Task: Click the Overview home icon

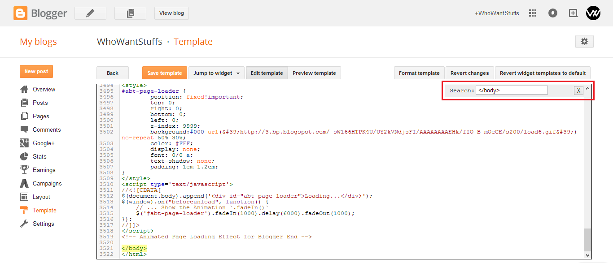Action: point(24,89)
